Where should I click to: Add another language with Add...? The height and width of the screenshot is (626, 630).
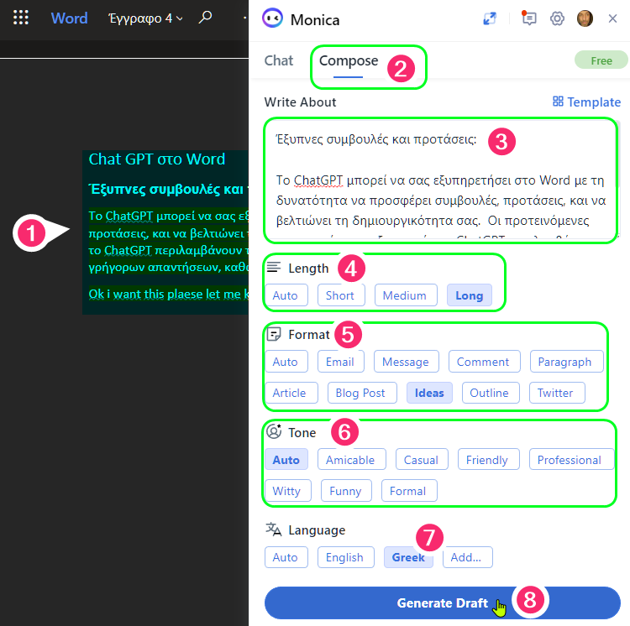467,557
